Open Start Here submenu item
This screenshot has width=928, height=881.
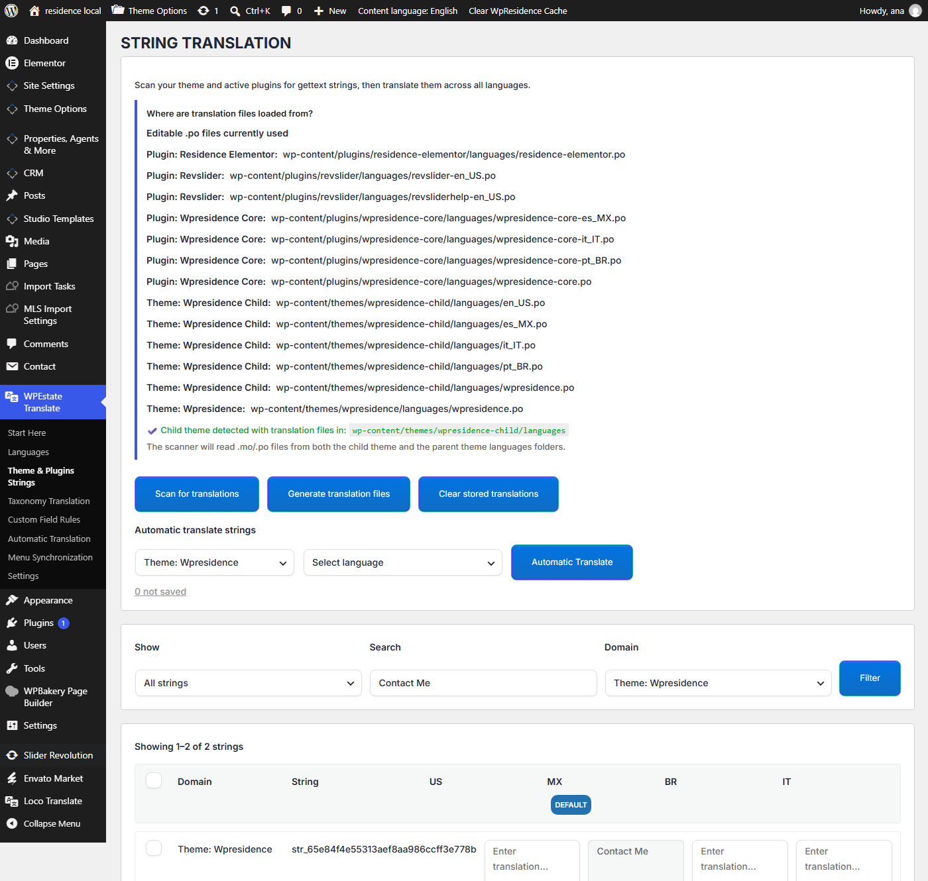(27, 433)
